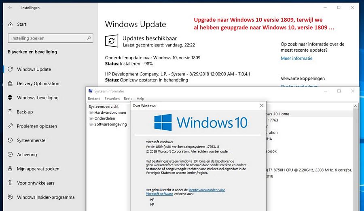Open Meer informatie link
The height and width of the screenshot is (211, 364).
pos(296,58)
